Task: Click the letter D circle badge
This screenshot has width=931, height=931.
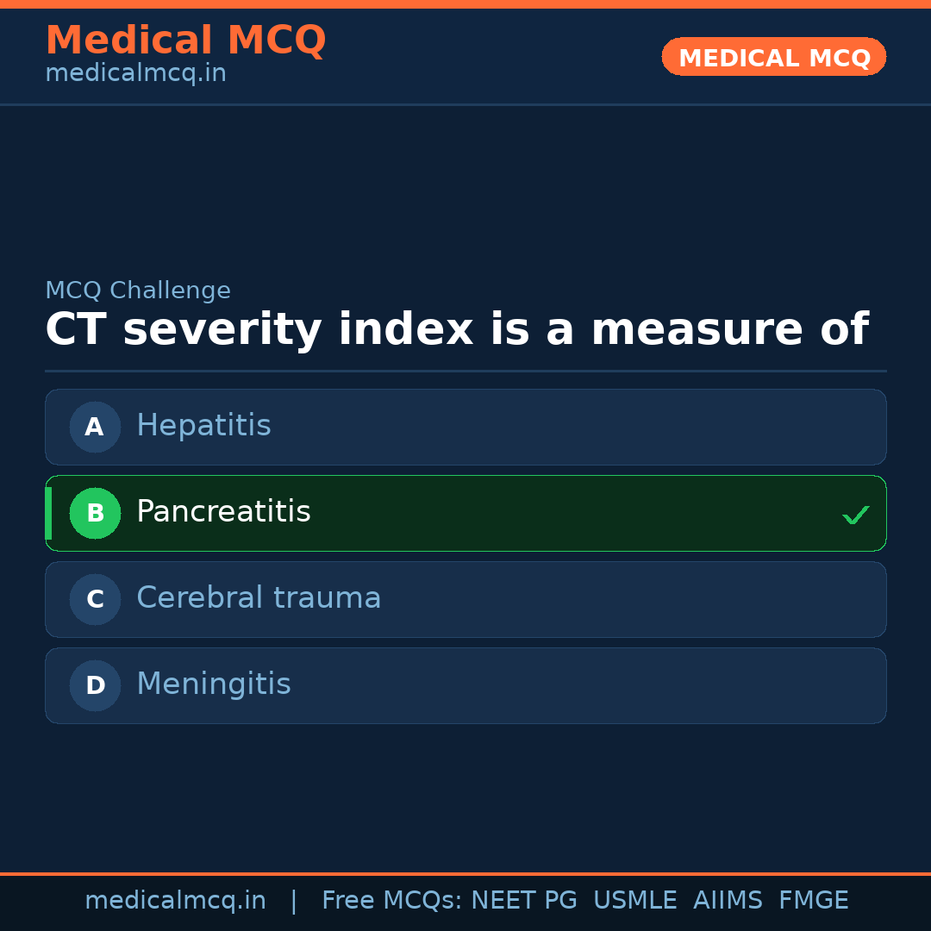Action: coord(95,685)
